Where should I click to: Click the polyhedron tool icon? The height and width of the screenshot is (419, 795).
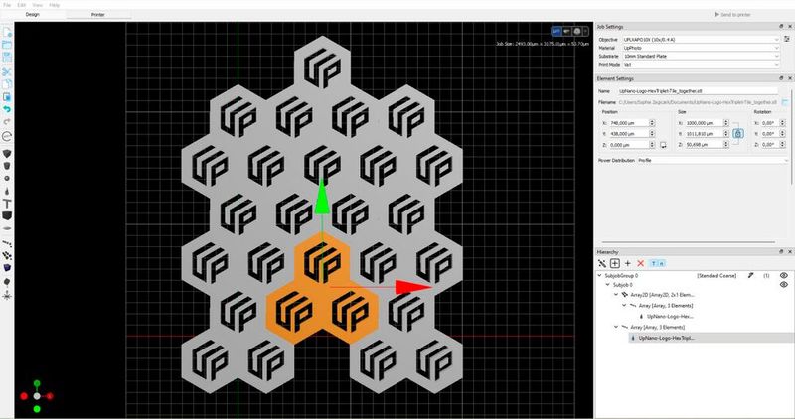[x=7, y=282]
